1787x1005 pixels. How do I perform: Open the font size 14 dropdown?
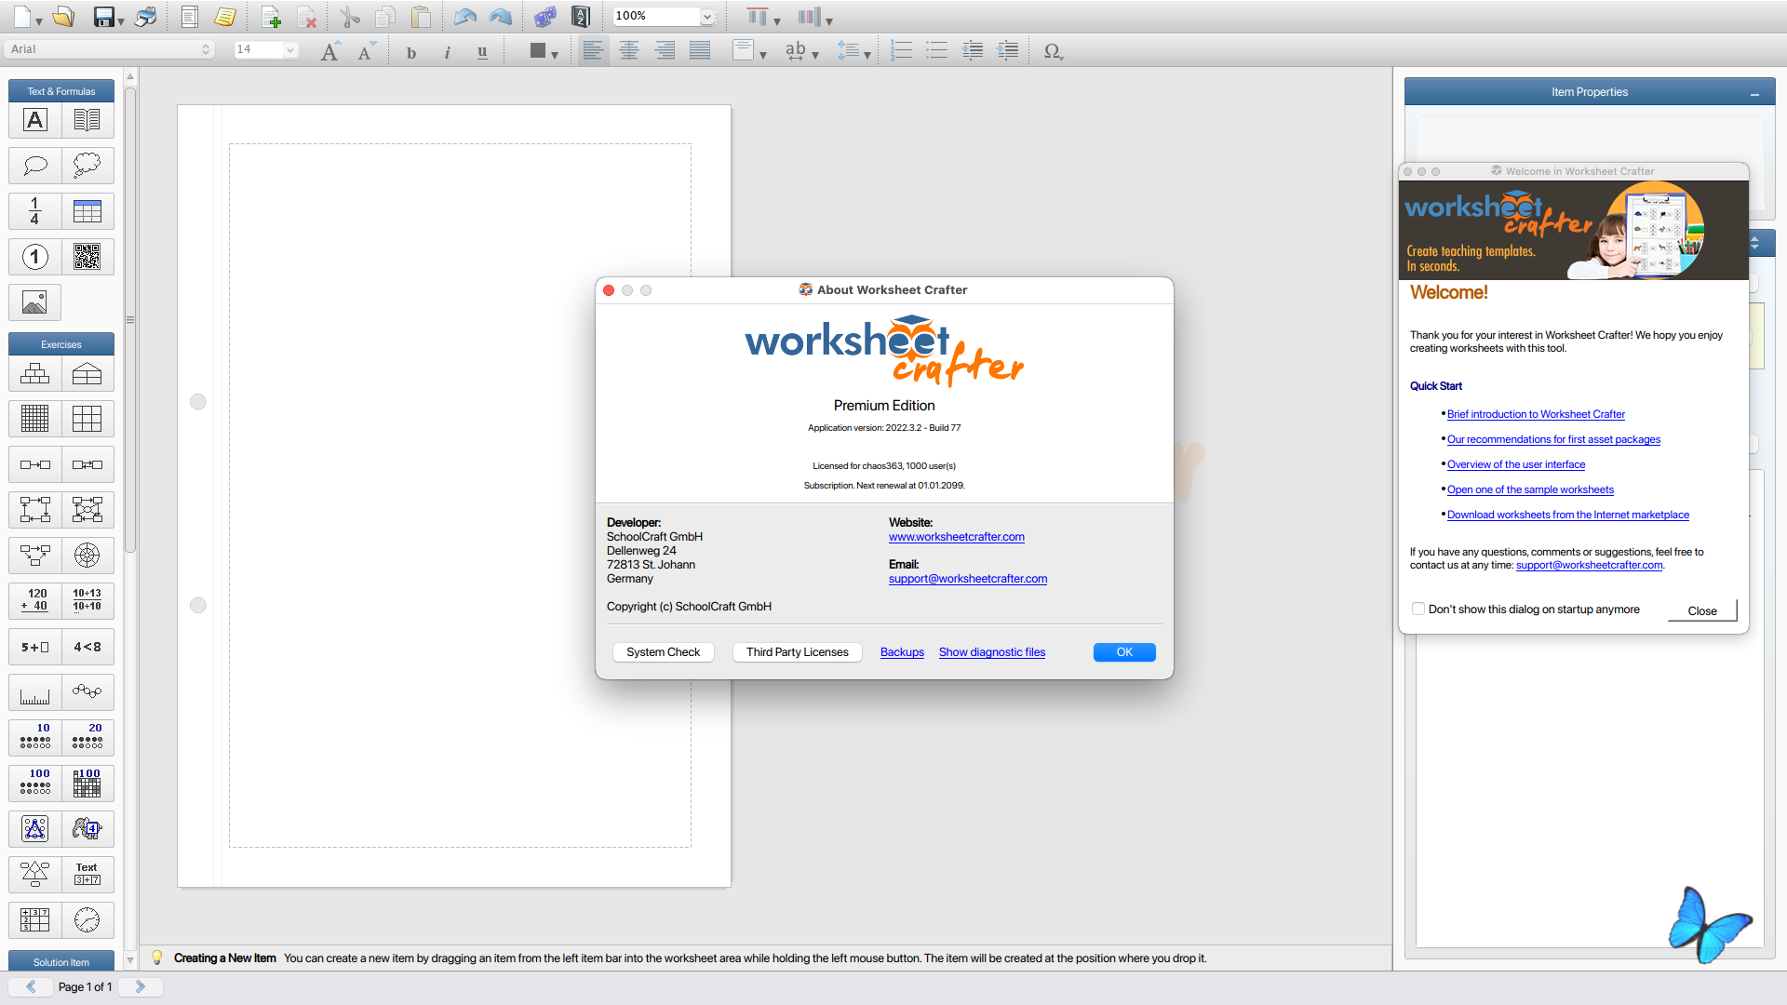[x=290, y=49]
